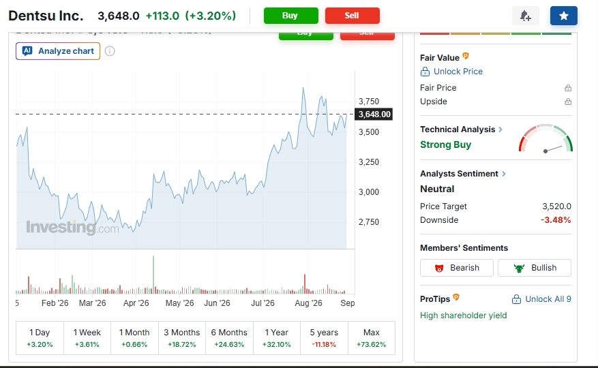Click the 3,750 y-axis label

tap(369, 102)
